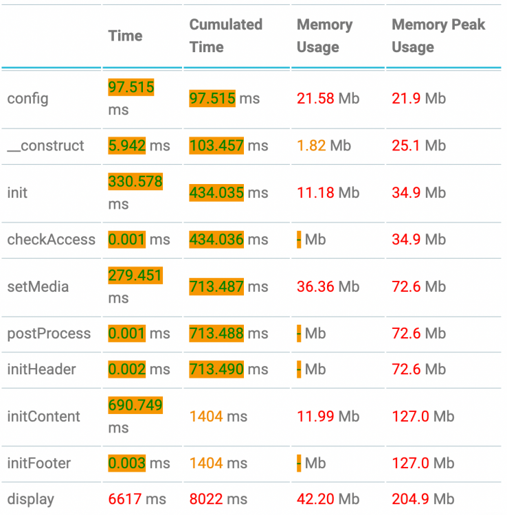Click the display row label

[x=30, y=499]
